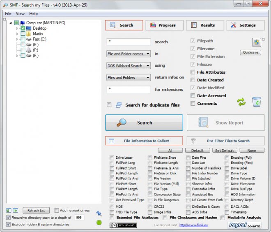The height and width of the screenshot is (232, 271).
Task: Switch to the Progress tab
Action: 164,25
